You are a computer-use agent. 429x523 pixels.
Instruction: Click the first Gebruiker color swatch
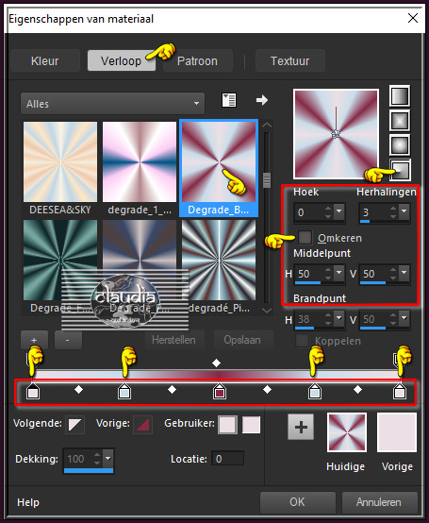click(227, 425)
